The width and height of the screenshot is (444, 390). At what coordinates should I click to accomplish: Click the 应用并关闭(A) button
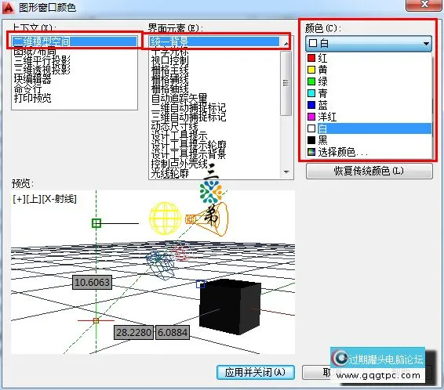click(256, 372)
